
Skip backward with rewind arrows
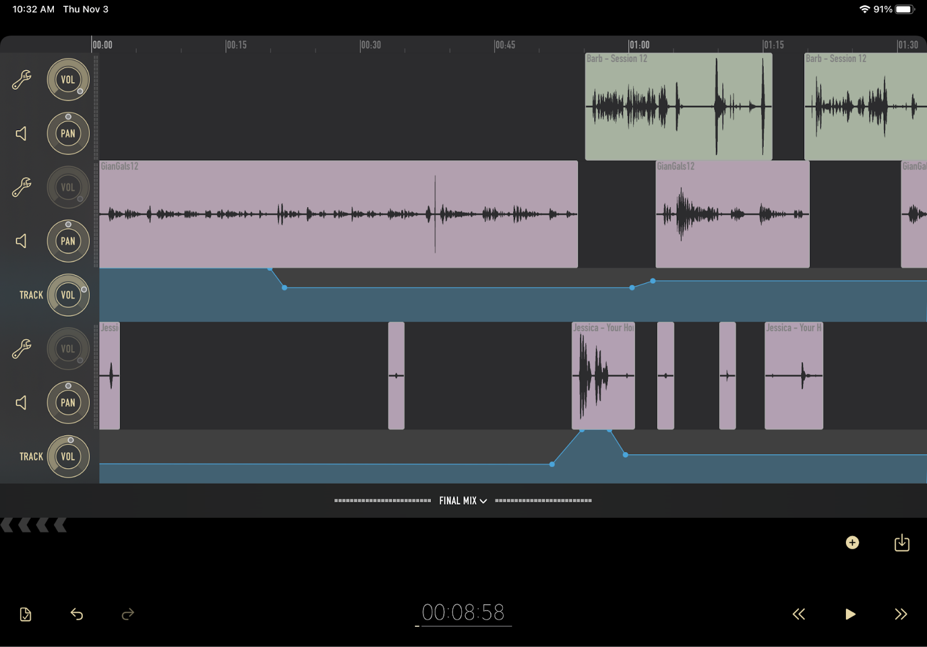(799, 614)
